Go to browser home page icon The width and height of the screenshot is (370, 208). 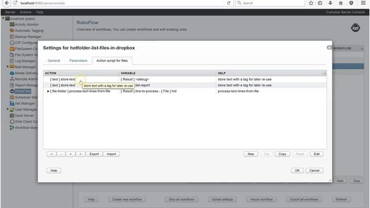[341, 3]
